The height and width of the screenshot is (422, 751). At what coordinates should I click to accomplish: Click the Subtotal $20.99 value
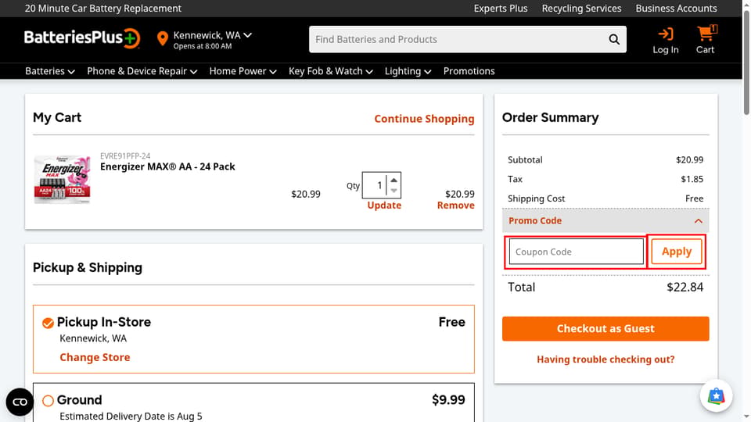pos(689,159)
